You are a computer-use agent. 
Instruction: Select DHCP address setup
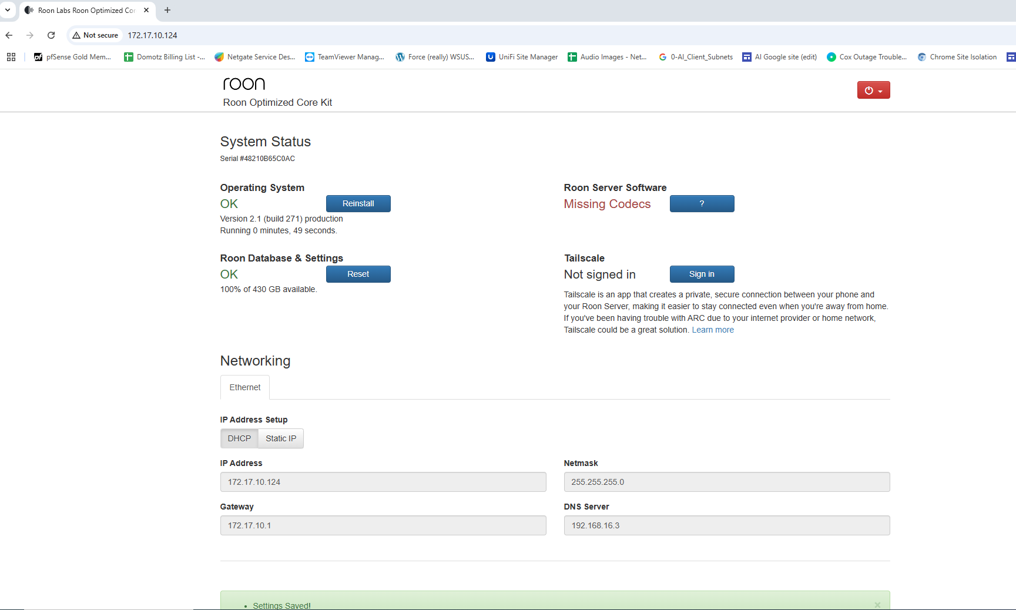click(239, 438)
